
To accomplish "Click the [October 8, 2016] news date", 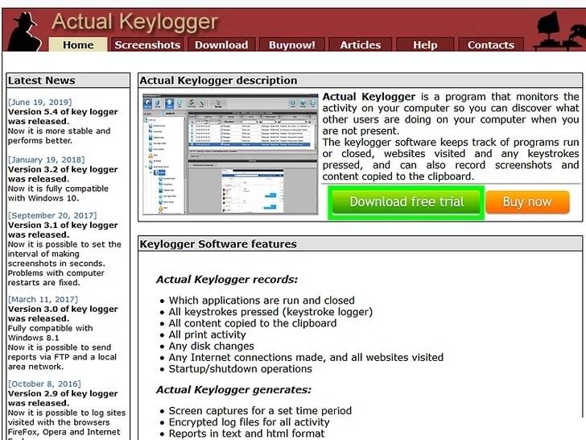I will point(44,384).
